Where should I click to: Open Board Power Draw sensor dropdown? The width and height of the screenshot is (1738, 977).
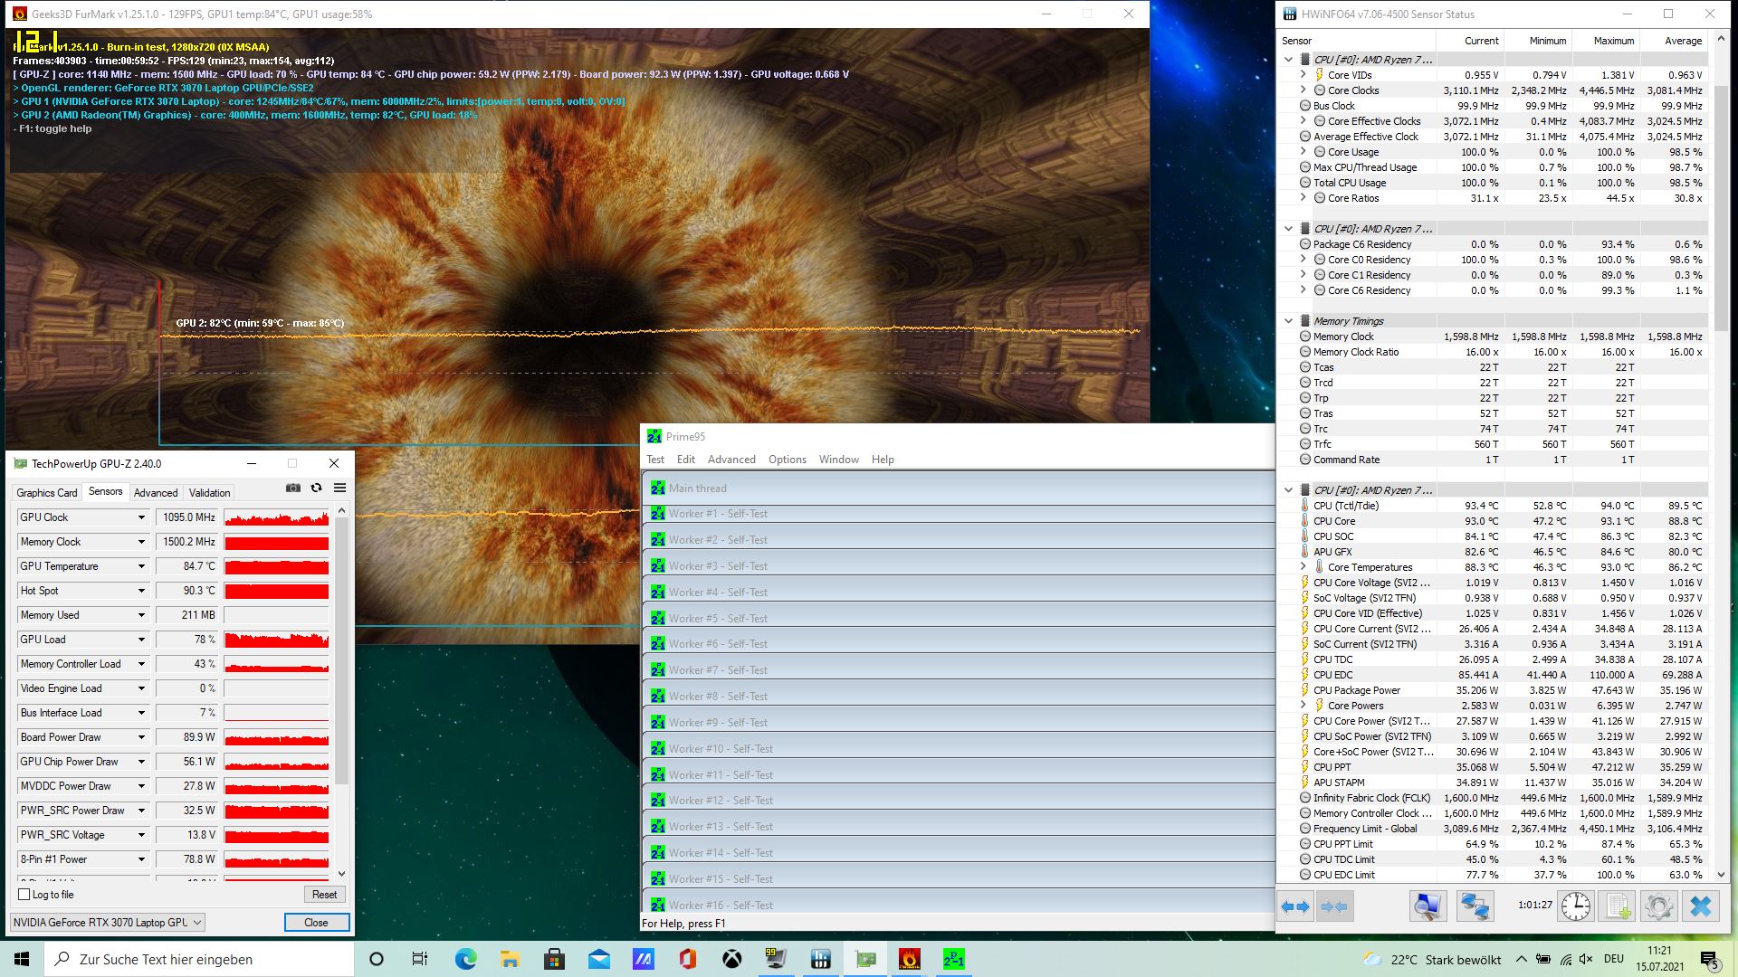(x=141, y=737)
